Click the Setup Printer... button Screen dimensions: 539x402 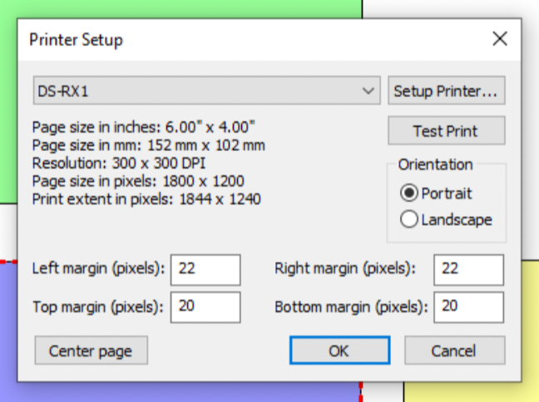click(x=446, y=91)
